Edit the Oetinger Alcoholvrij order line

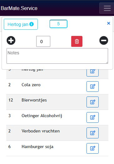pyautogui.click(x=92, y=117)
